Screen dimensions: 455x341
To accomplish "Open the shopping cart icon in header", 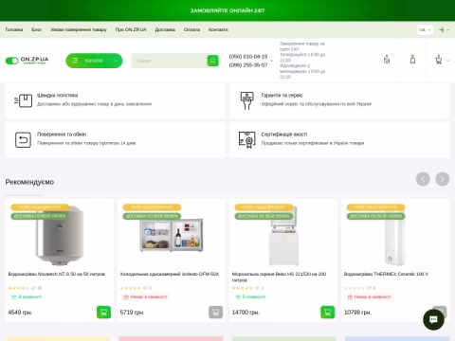I will [438, 60].
